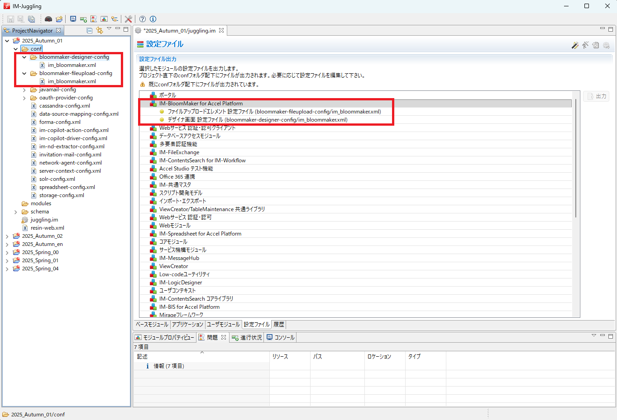Click the wrench and screwdriver settings icon
The width and height of the screenshot is (617, 420).
[129, 19]
